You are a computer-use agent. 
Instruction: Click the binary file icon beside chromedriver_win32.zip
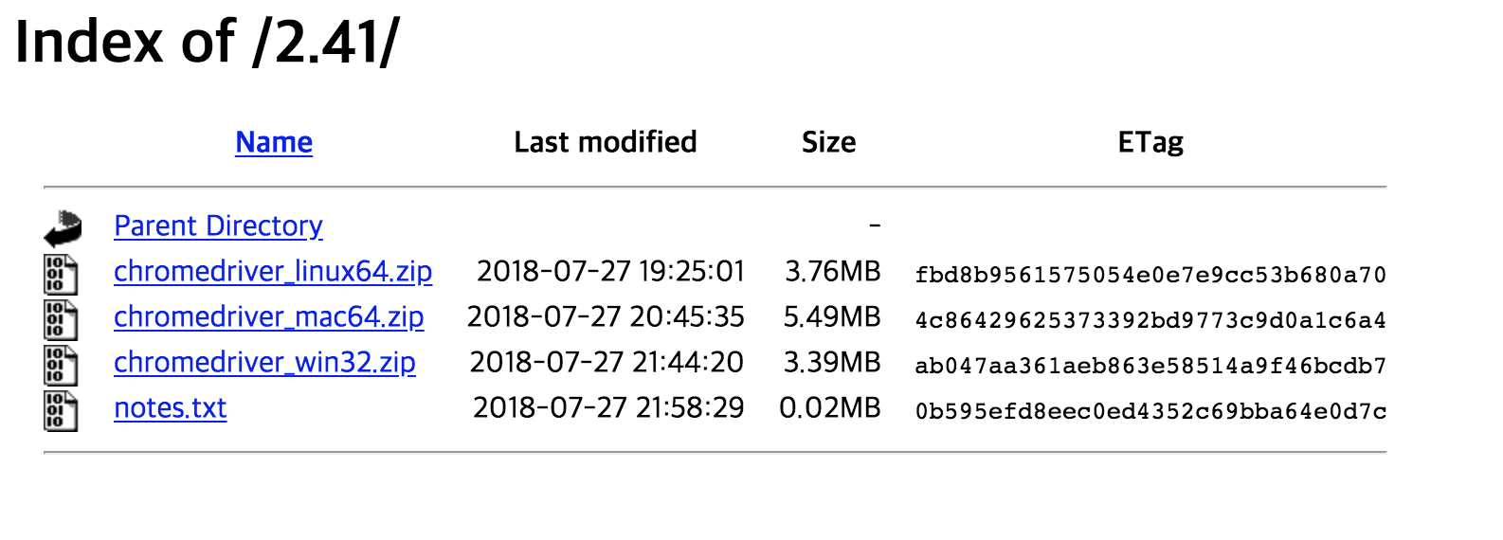click(x=61, y=366)
